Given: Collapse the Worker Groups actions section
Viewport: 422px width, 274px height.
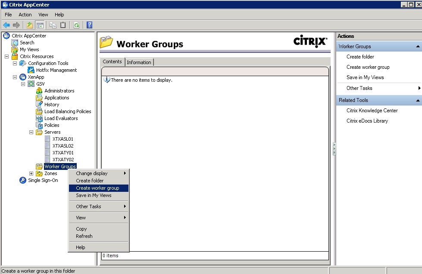Looking at the screenshot, I should (x=418, y=46).
